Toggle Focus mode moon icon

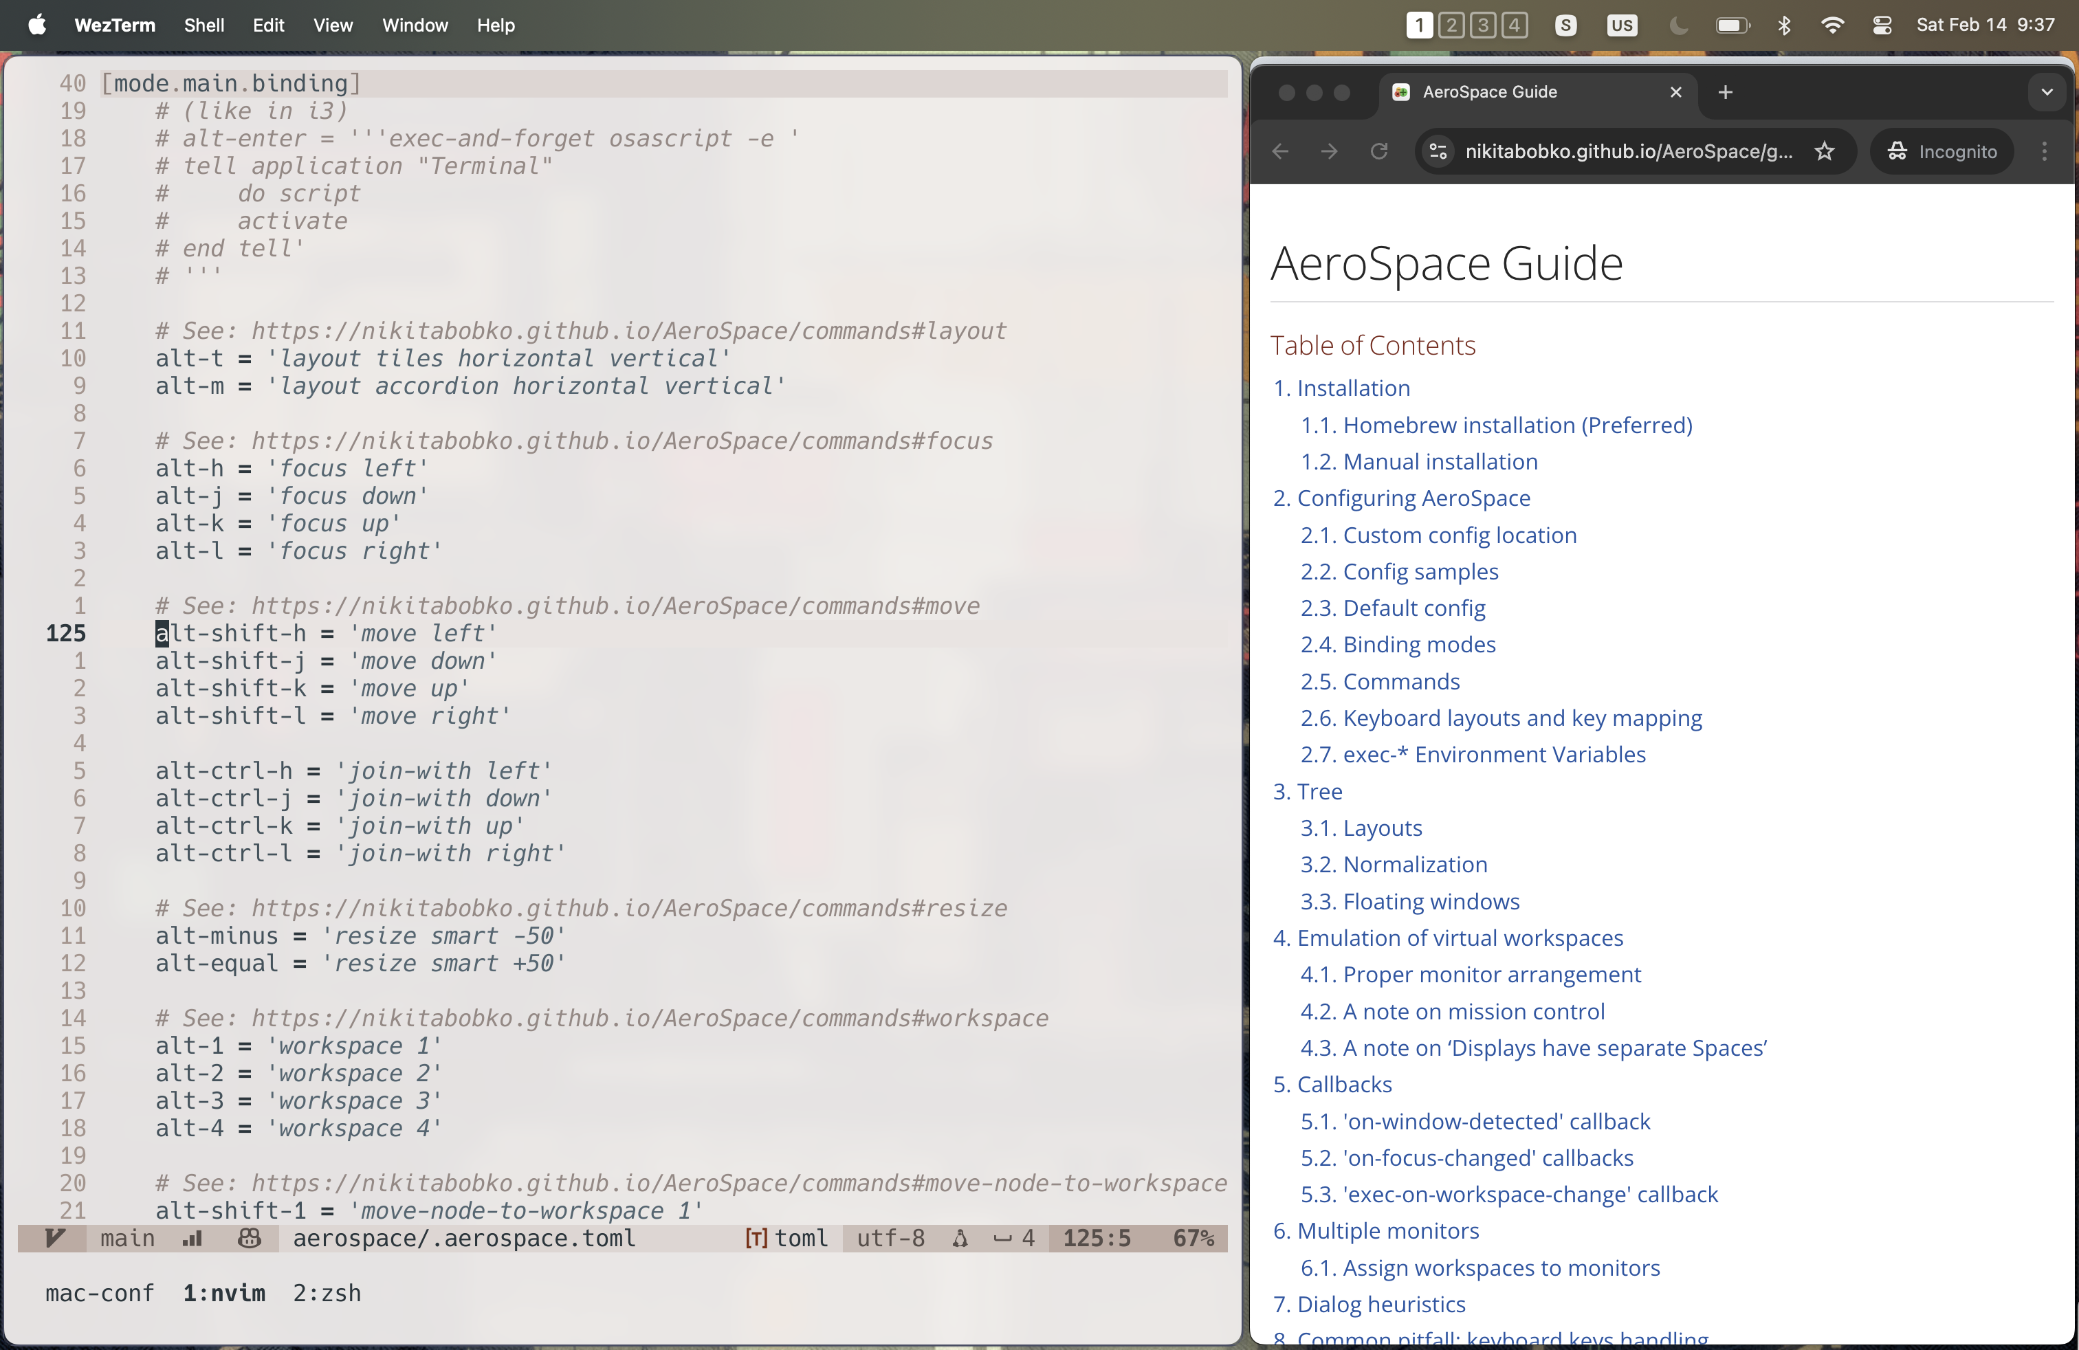1677,25
